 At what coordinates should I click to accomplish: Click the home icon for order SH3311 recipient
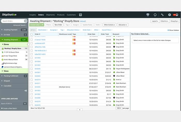[114, 83]
